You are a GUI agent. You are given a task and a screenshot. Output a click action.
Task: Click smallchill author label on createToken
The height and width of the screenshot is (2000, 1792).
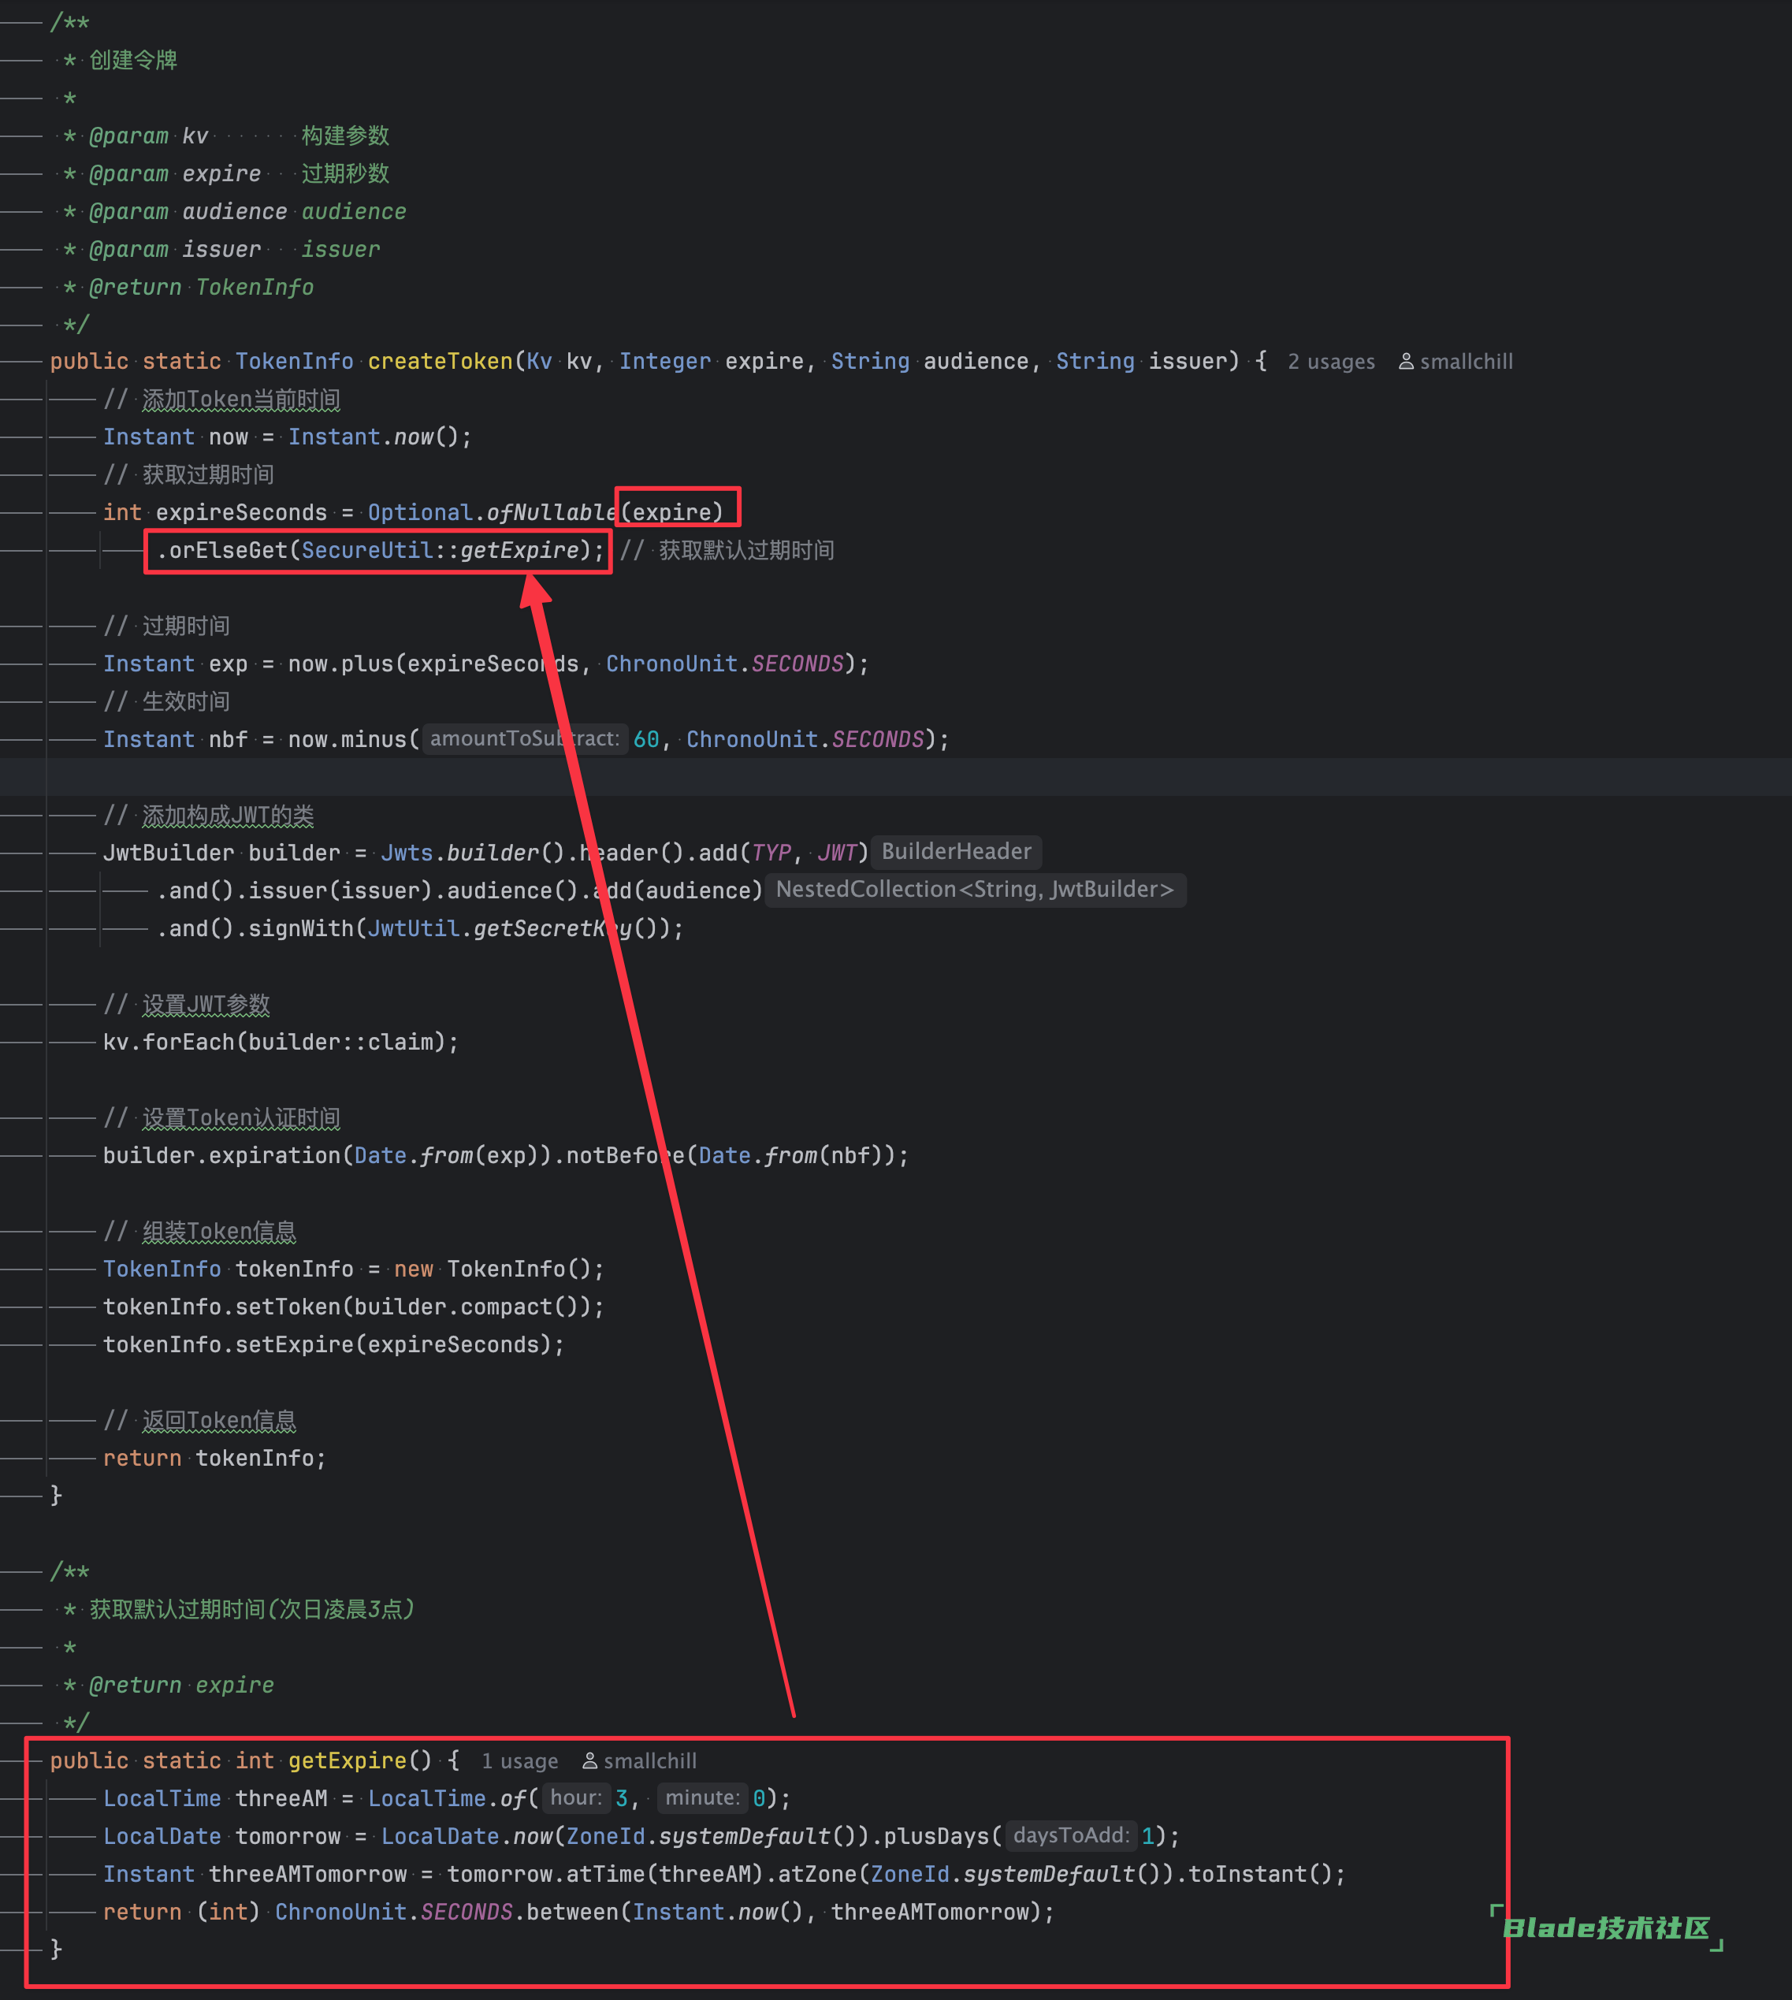1466,362
